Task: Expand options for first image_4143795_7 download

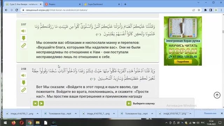Action: pyautogui.click(x=37, y=113)
